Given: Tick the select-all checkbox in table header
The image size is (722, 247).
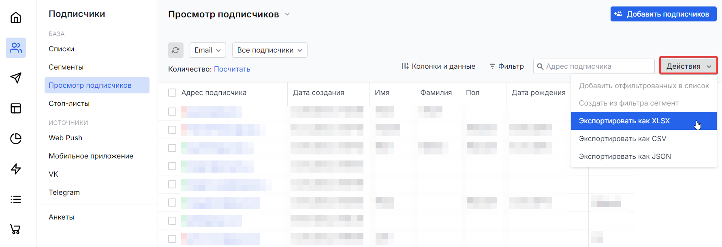Looking at the screenshot, I should point(172,93).
